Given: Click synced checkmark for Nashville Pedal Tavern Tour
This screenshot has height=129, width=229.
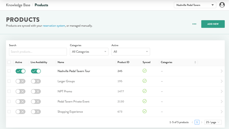Looking at the screenshot, I should [x=145, y=71].
